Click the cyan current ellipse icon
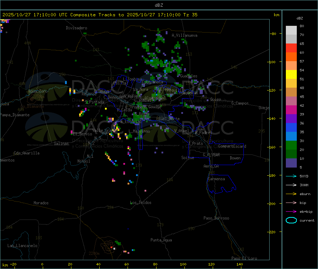This screenshot has width=318, height=269. (x=291, y=220)
